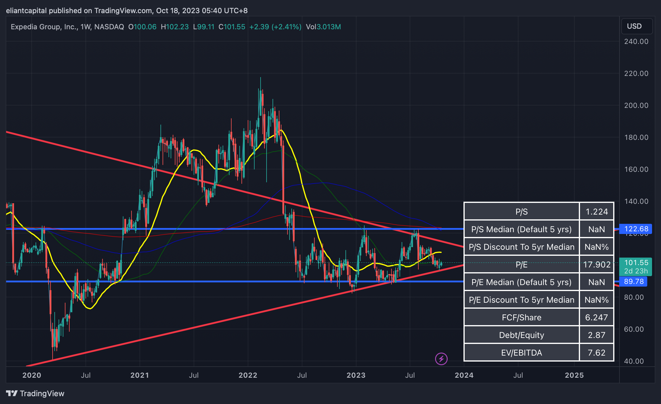Click the P/S Median (Default 5 yrs) cell
The width and height of the screenshot is (661, 404).
point(521,229)
